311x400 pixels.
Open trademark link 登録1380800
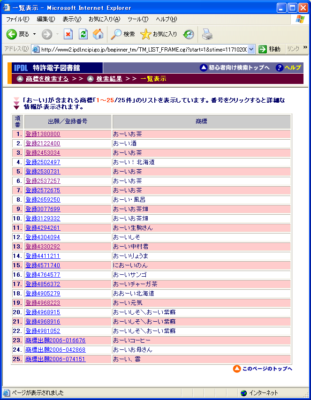(x=43, y=134)
